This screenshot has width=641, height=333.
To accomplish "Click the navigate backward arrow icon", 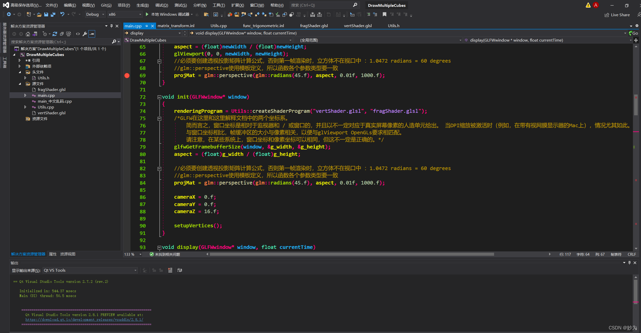I will click(9, 14).
